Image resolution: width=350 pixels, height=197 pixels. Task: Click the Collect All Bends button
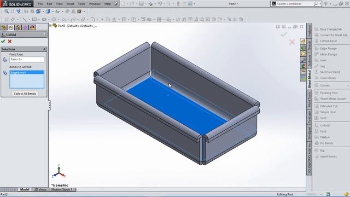[25, 94]
